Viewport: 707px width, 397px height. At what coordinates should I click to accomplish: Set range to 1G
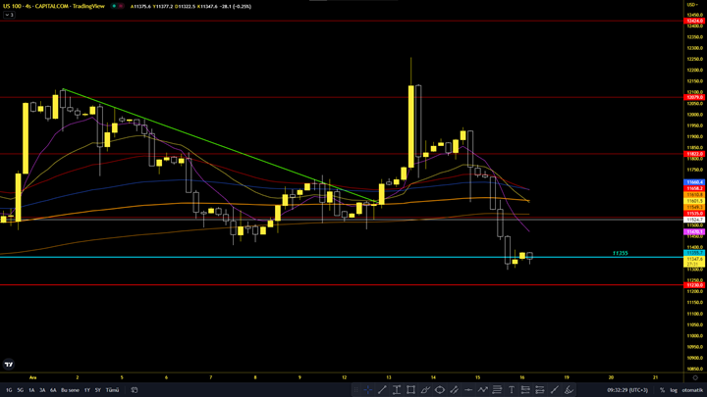(8, 390)
